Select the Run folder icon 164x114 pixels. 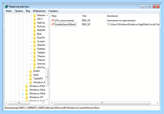tap(34, 34)
